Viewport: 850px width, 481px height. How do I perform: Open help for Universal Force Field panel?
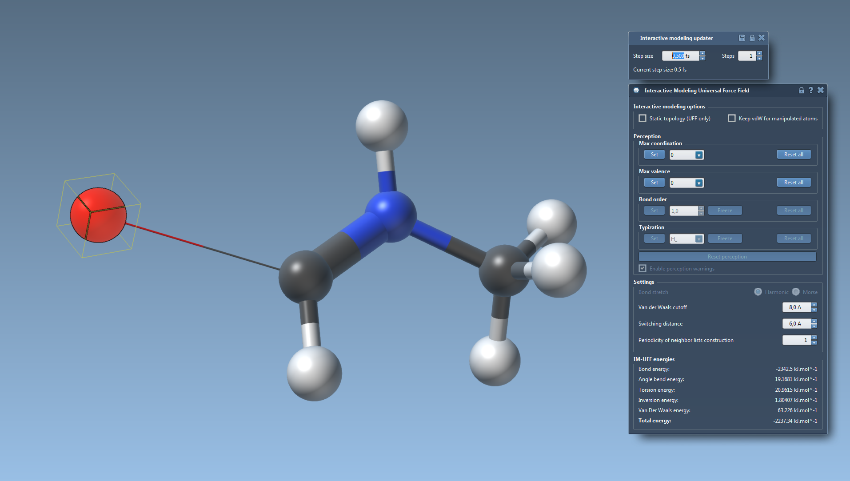click(x=810, y=90)
